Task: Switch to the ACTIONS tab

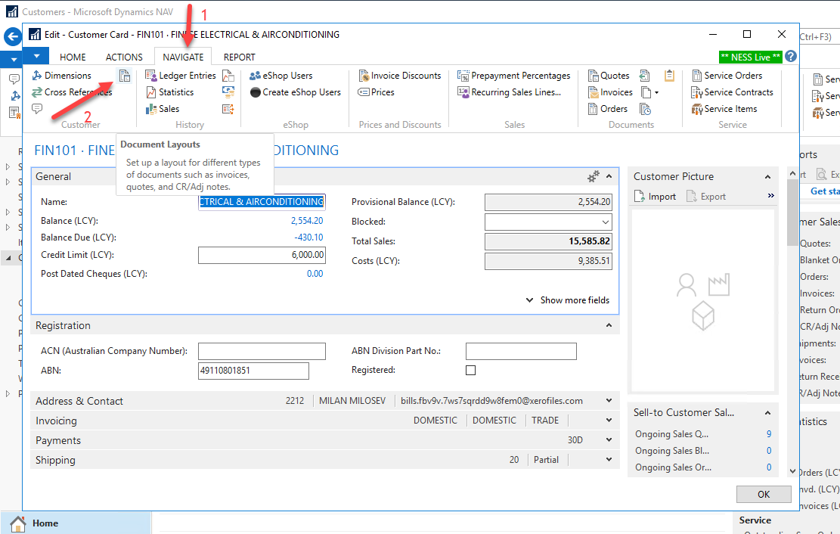Action: tap(124, 57)
